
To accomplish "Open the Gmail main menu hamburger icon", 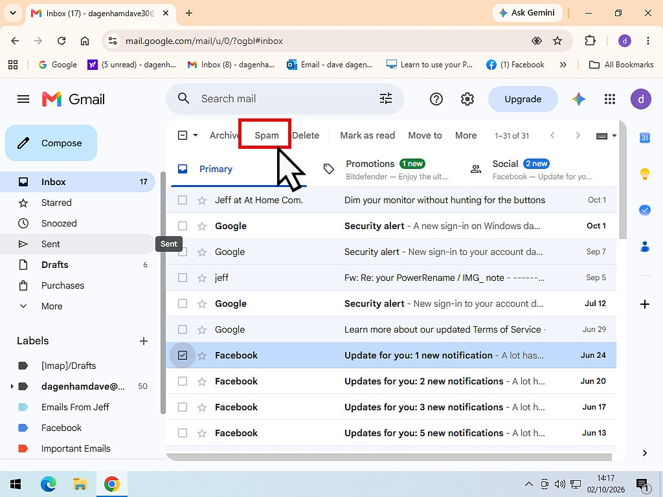I will [23, 99].
